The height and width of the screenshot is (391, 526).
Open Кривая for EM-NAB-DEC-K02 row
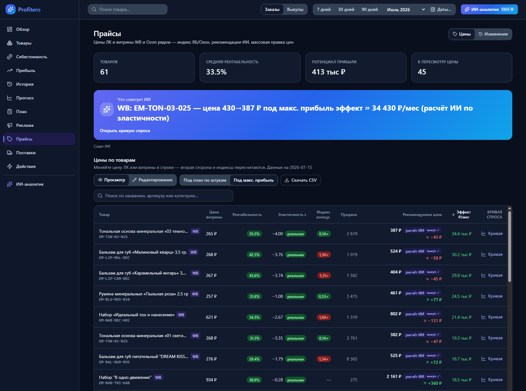492,317
